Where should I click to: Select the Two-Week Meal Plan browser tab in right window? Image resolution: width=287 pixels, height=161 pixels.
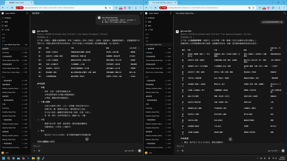[x=162, y=3]
